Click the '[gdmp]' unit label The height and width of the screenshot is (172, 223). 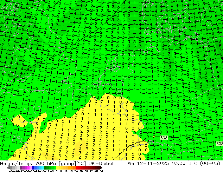pyautogui.click(x=68, y=164)
